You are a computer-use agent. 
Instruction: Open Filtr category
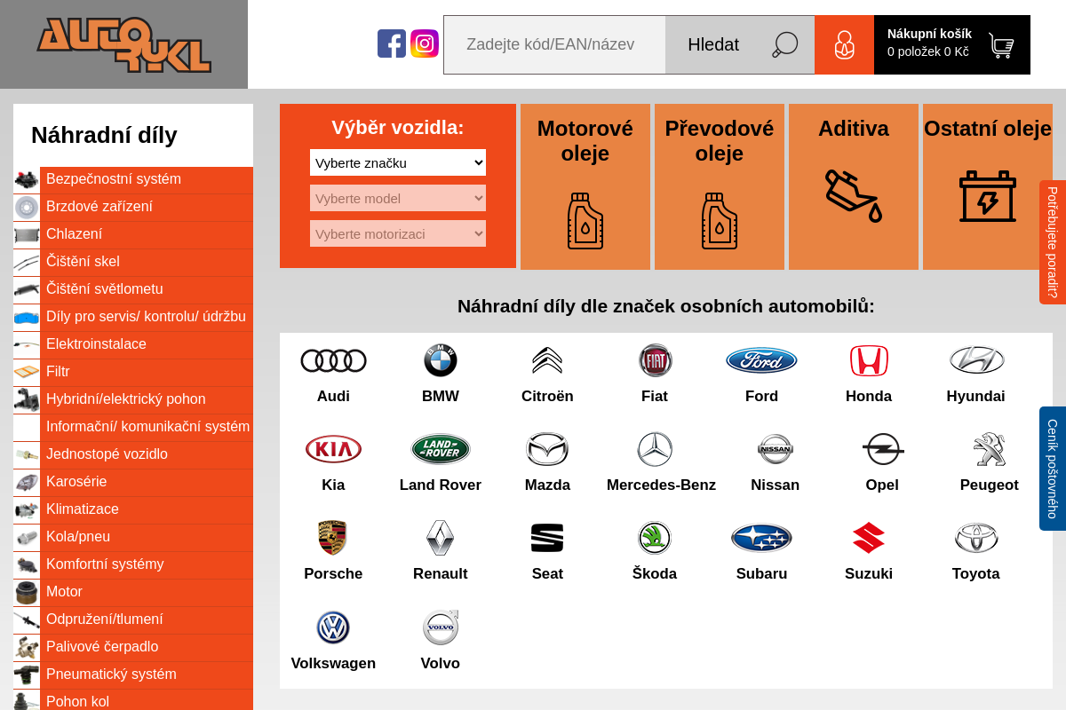tap(133, 373)
